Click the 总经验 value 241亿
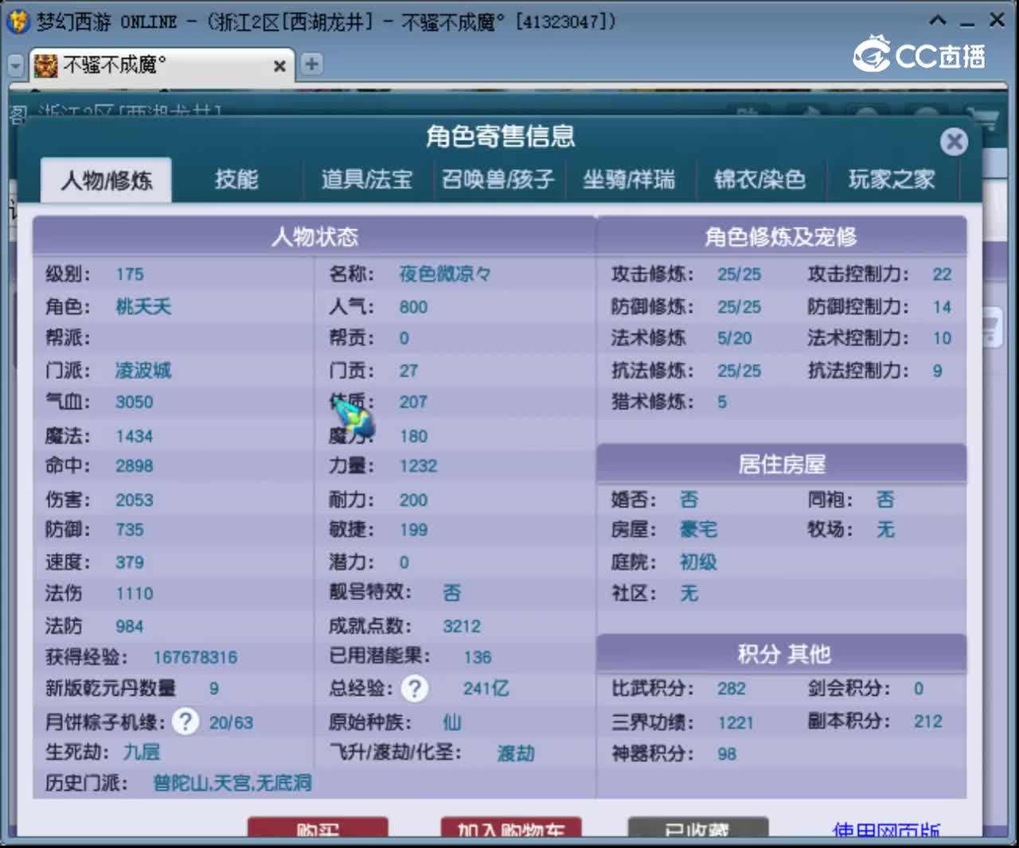 click(486, 689)
